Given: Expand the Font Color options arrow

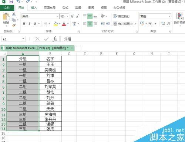Looking at the screenshot, I should (68, 24).
